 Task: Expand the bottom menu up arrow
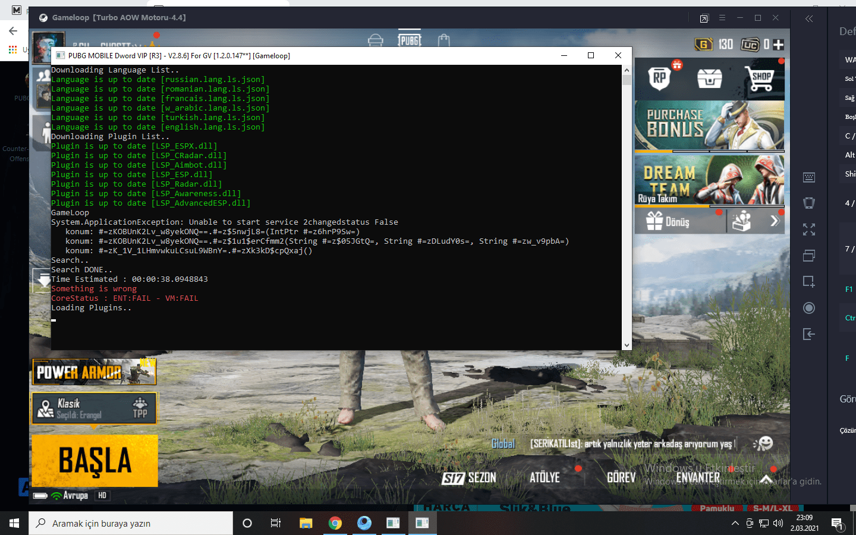click(x=766, y=479)
